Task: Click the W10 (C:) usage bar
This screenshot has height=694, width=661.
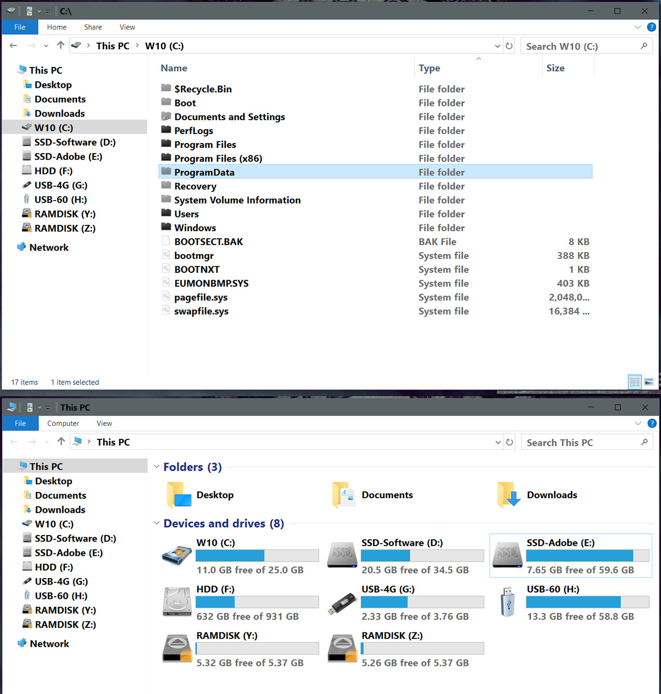Action: tap(257, 556)
